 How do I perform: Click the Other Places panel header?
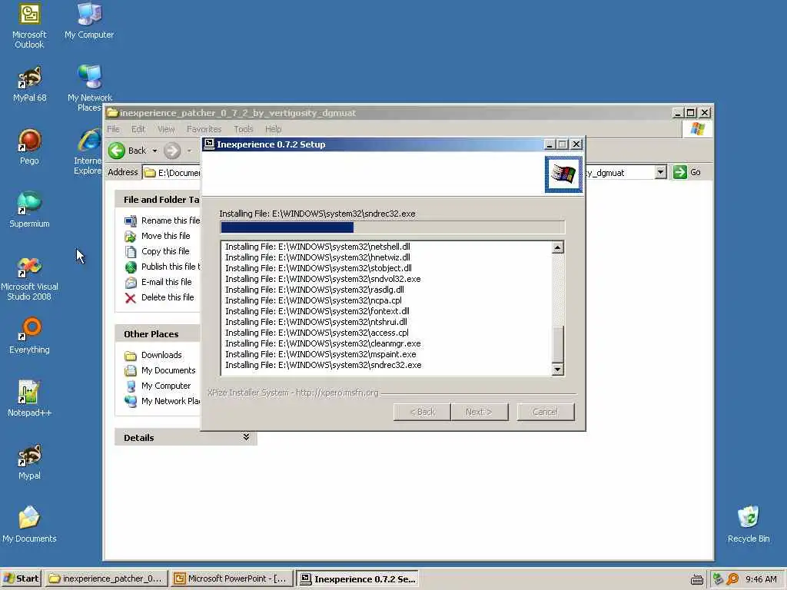tap(158, 334)
